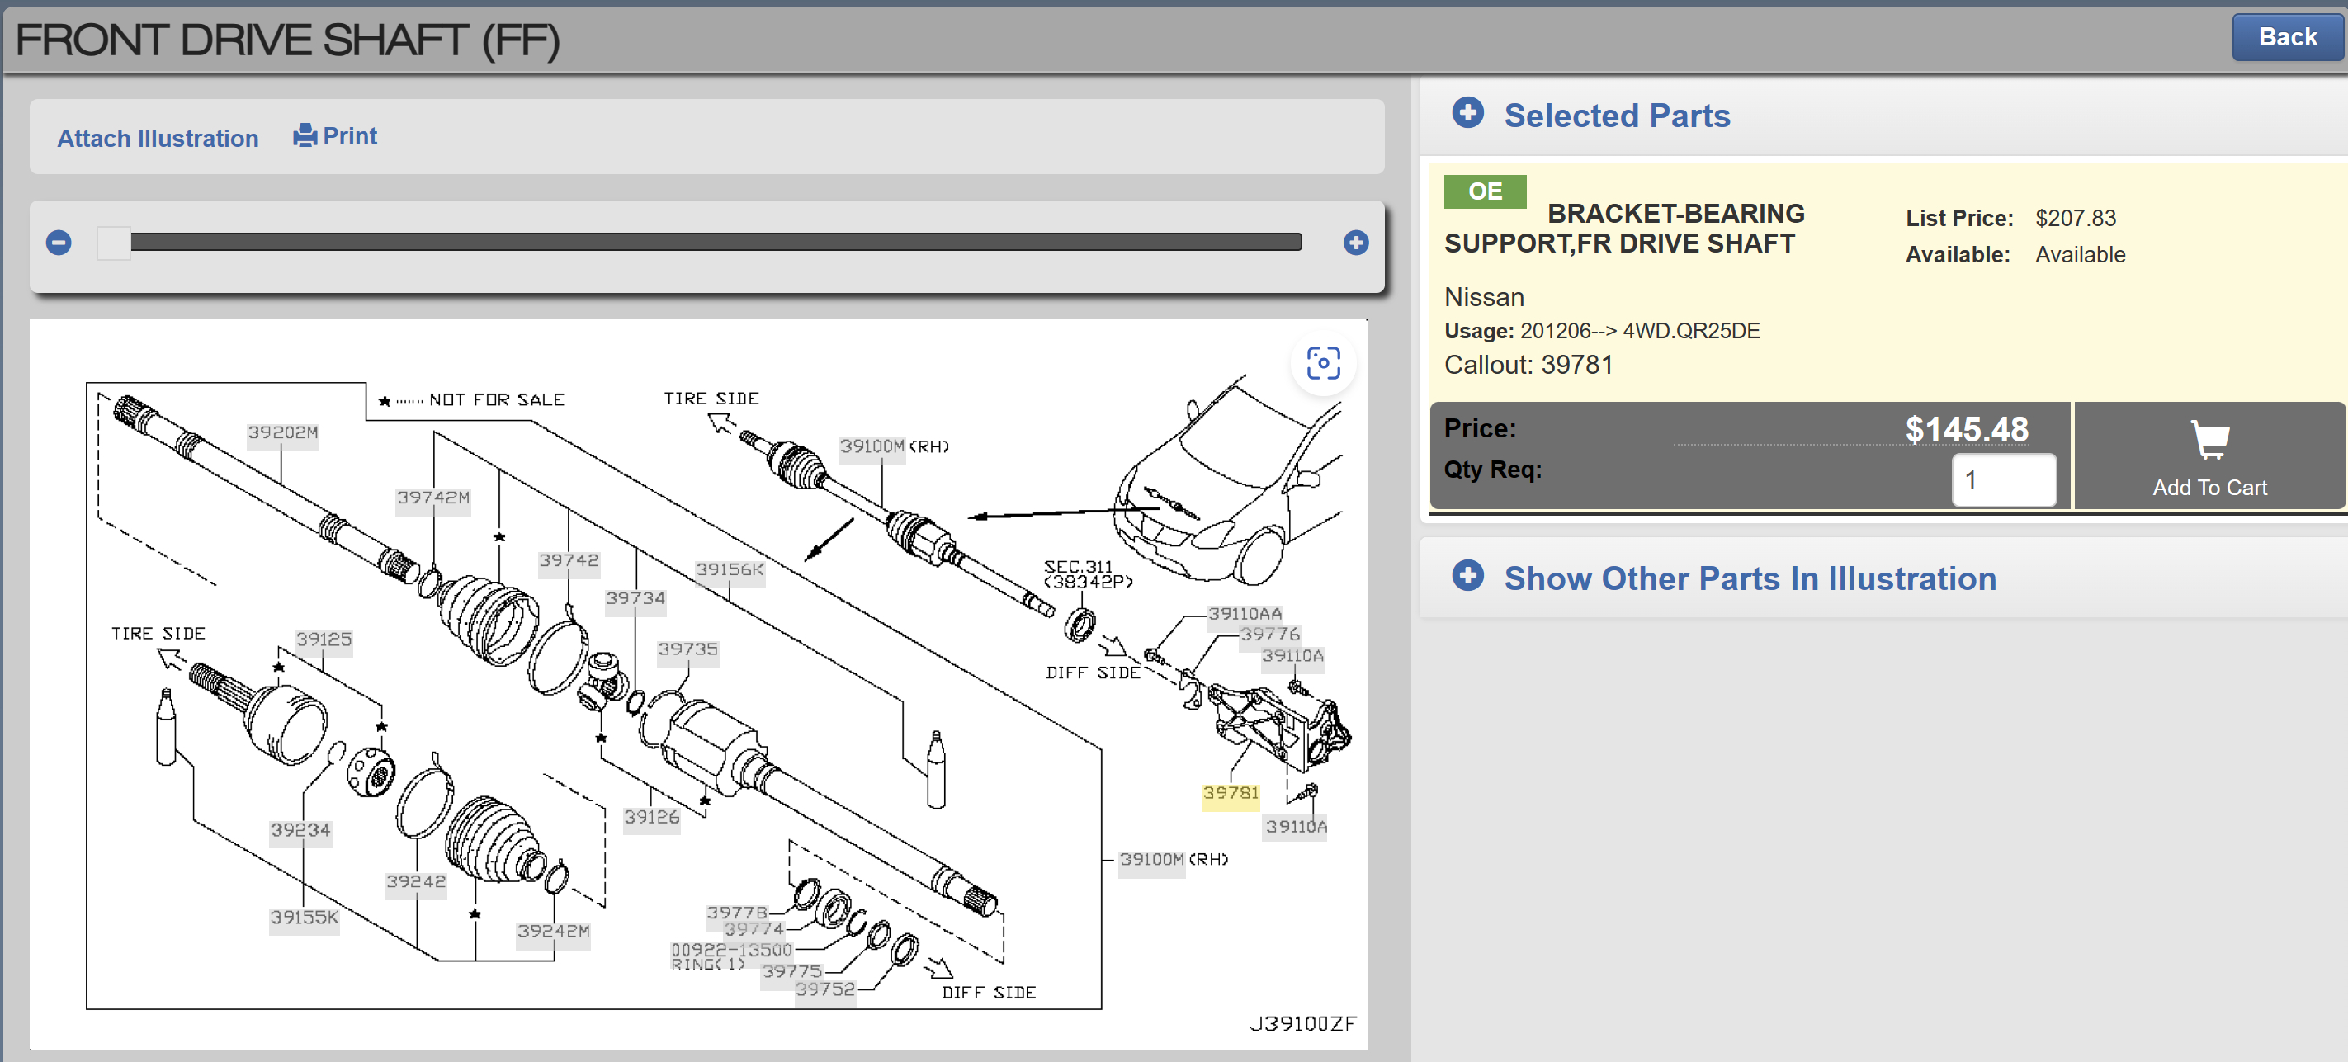
Task: Select highlighted callout 39781 in diagram
Action: 1230,793
